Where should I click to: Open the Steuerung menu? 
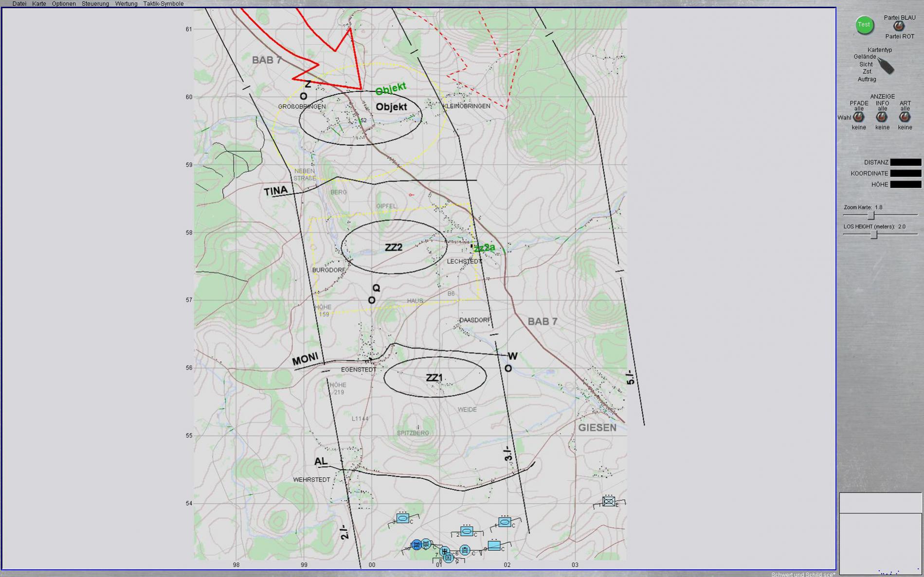(95, 4)
